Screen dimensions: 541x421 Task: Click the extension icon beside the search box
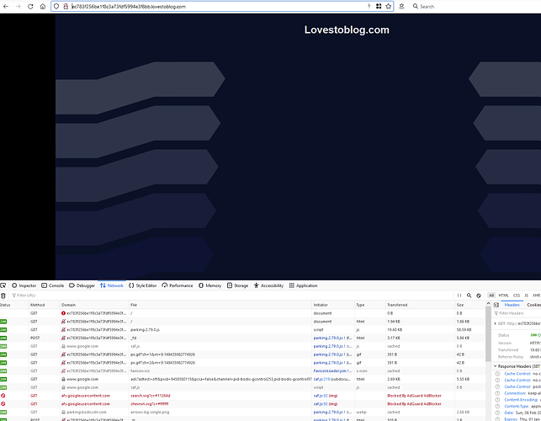(x=401, y=6)
